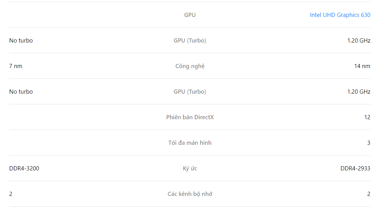Select the DDR4-2933 memory value
Screen dimensions: 374x207
point(355,168)
